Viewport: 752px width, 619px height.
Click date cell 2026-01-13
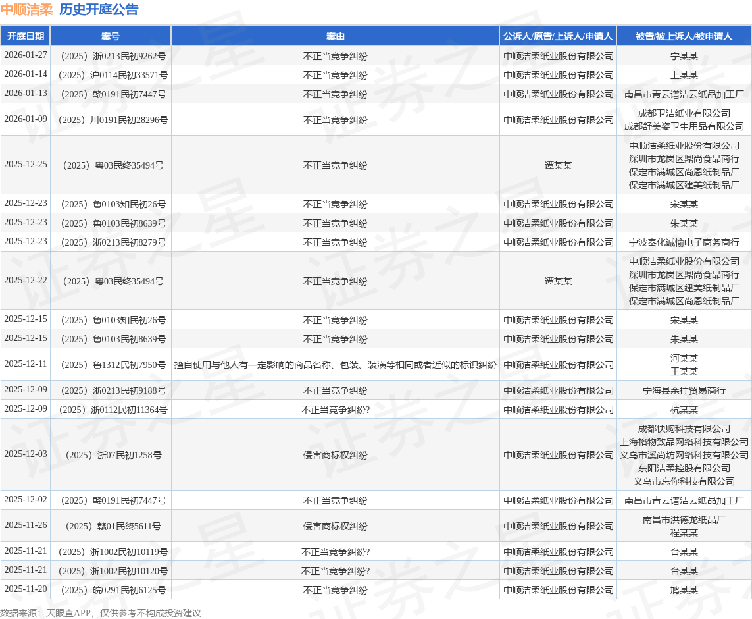pos(26,94)
